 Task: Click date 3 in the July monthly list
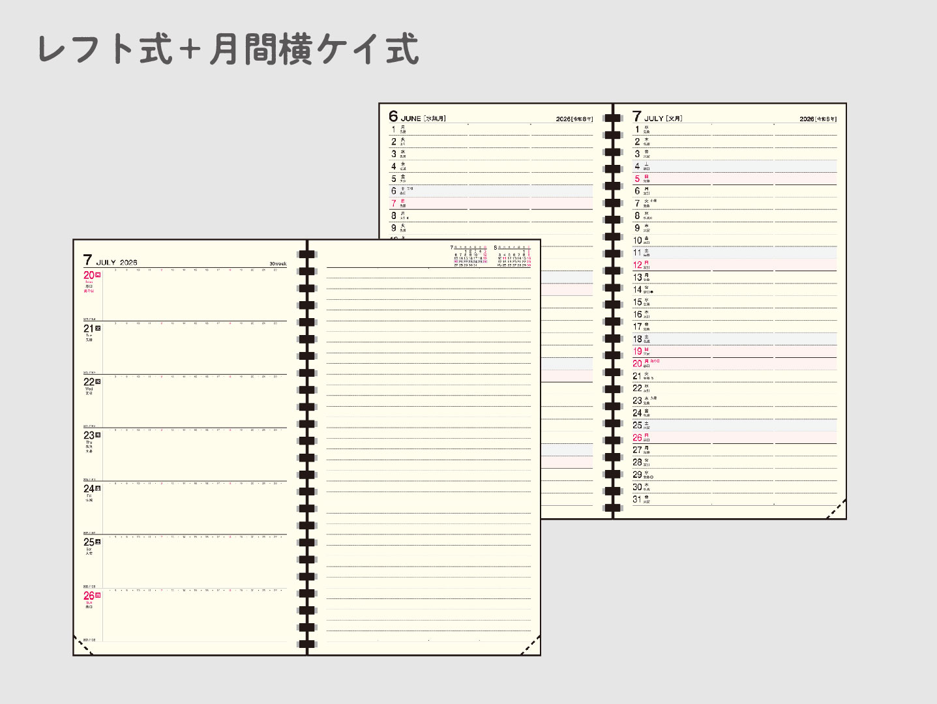tap(637, 154)
